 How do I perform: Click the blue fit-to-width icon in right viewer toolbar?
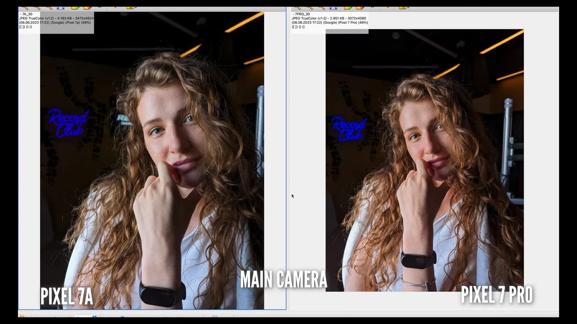coord(333,8)
